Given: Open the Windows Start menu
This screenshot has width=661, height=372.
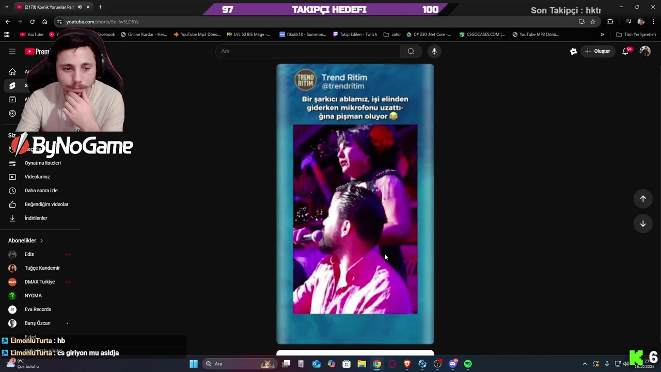Looking at the screenshot, I should tap(193, 364).
